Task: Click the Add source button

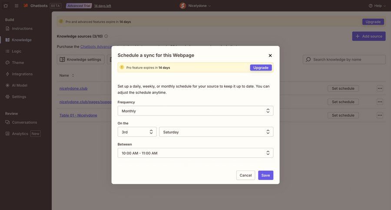Action: point(369,36)
